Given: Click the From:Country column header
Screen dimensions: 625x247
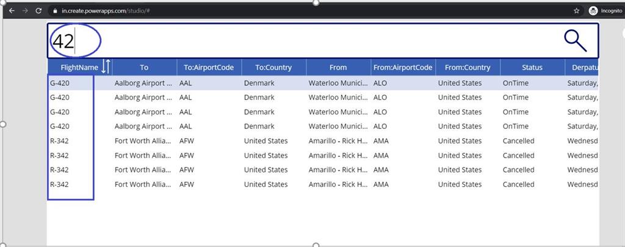Looking at the screenshot, I should 468,67.
